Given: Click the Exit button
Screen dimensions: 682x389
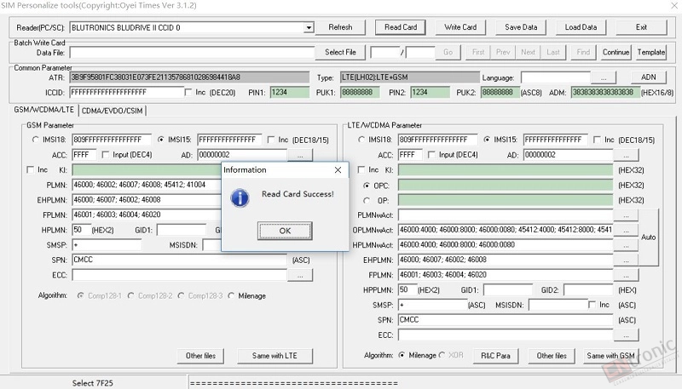Looking at the screenshot, I should 641,27.
